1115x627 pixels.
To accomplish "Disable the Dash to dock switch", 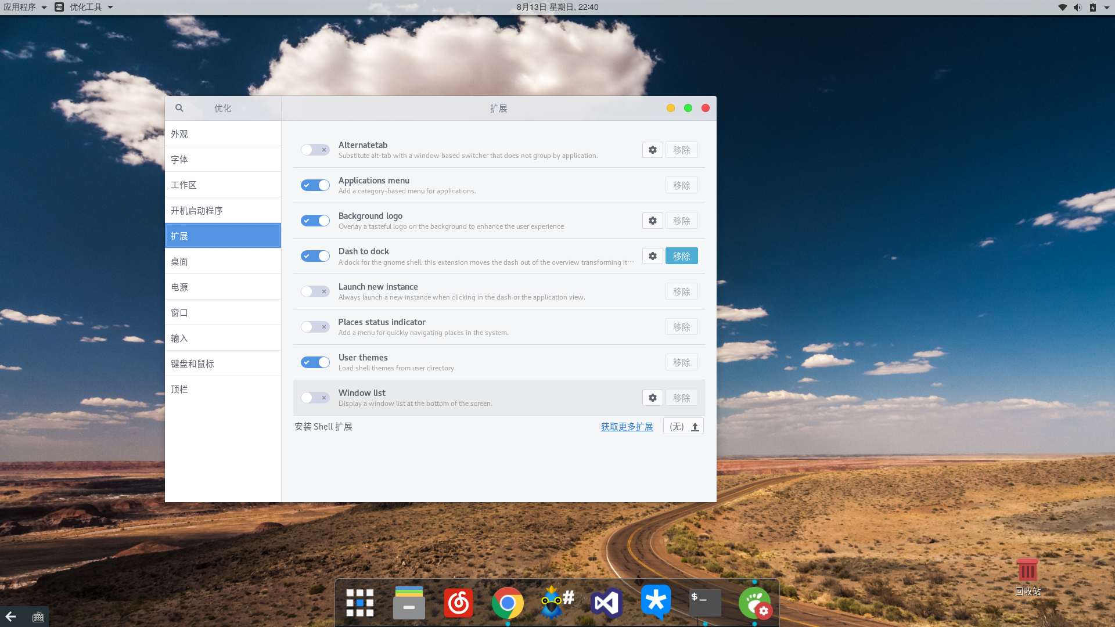I will click(315, 256).
